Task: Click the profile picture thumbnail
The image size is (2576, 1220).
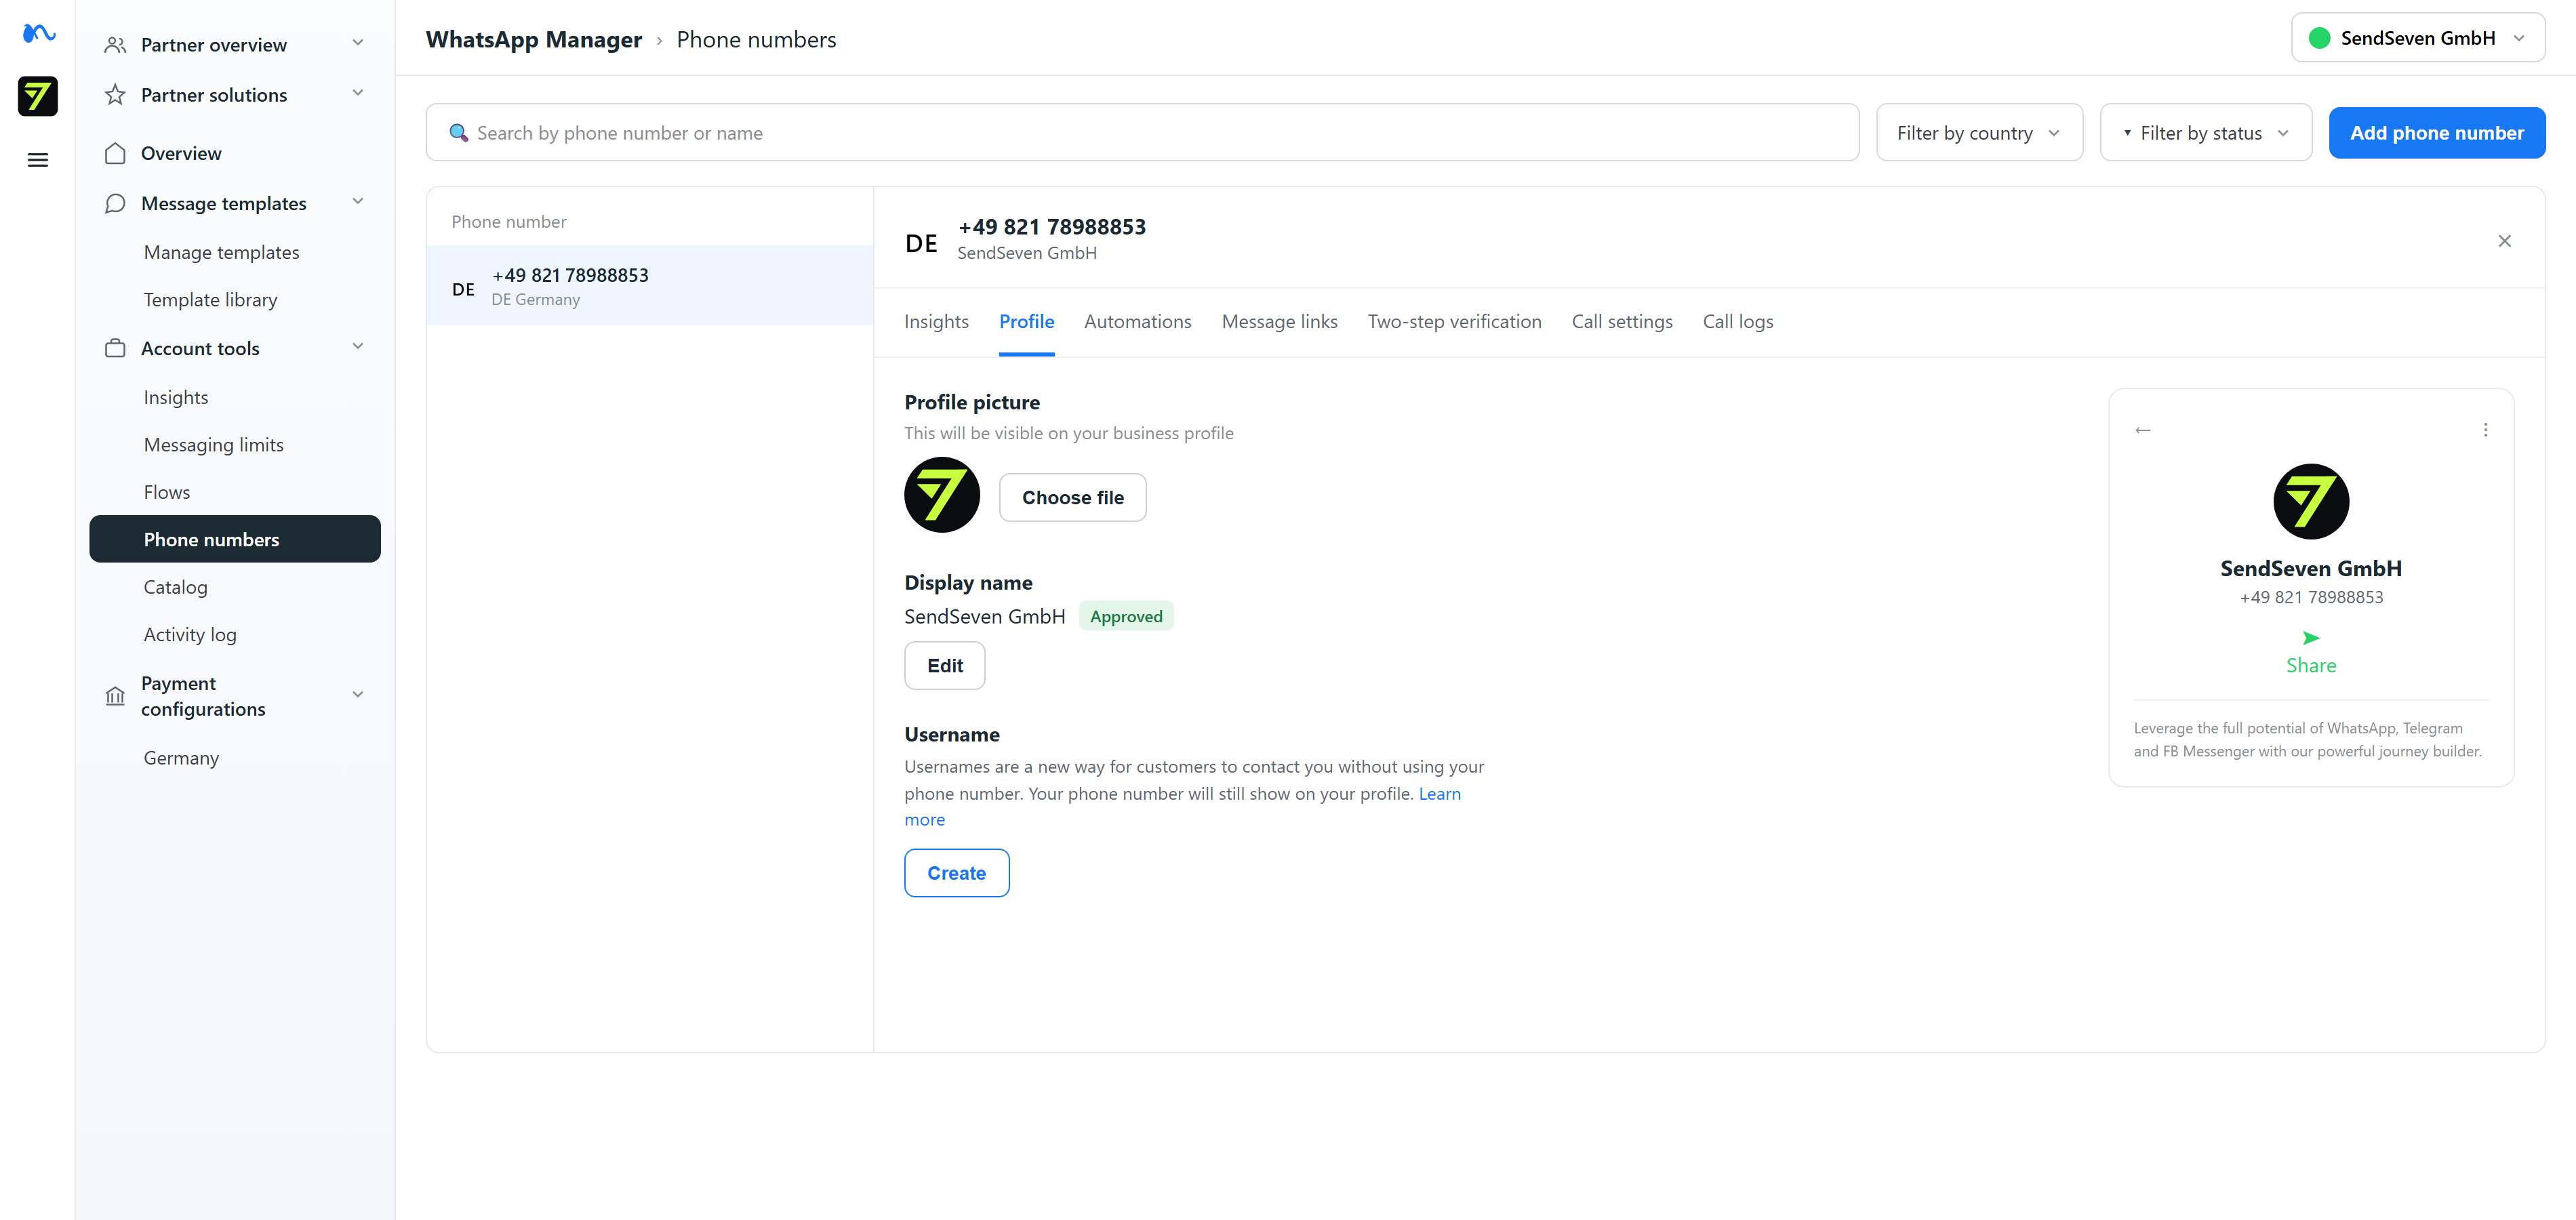Action: [x=942, y=495]
